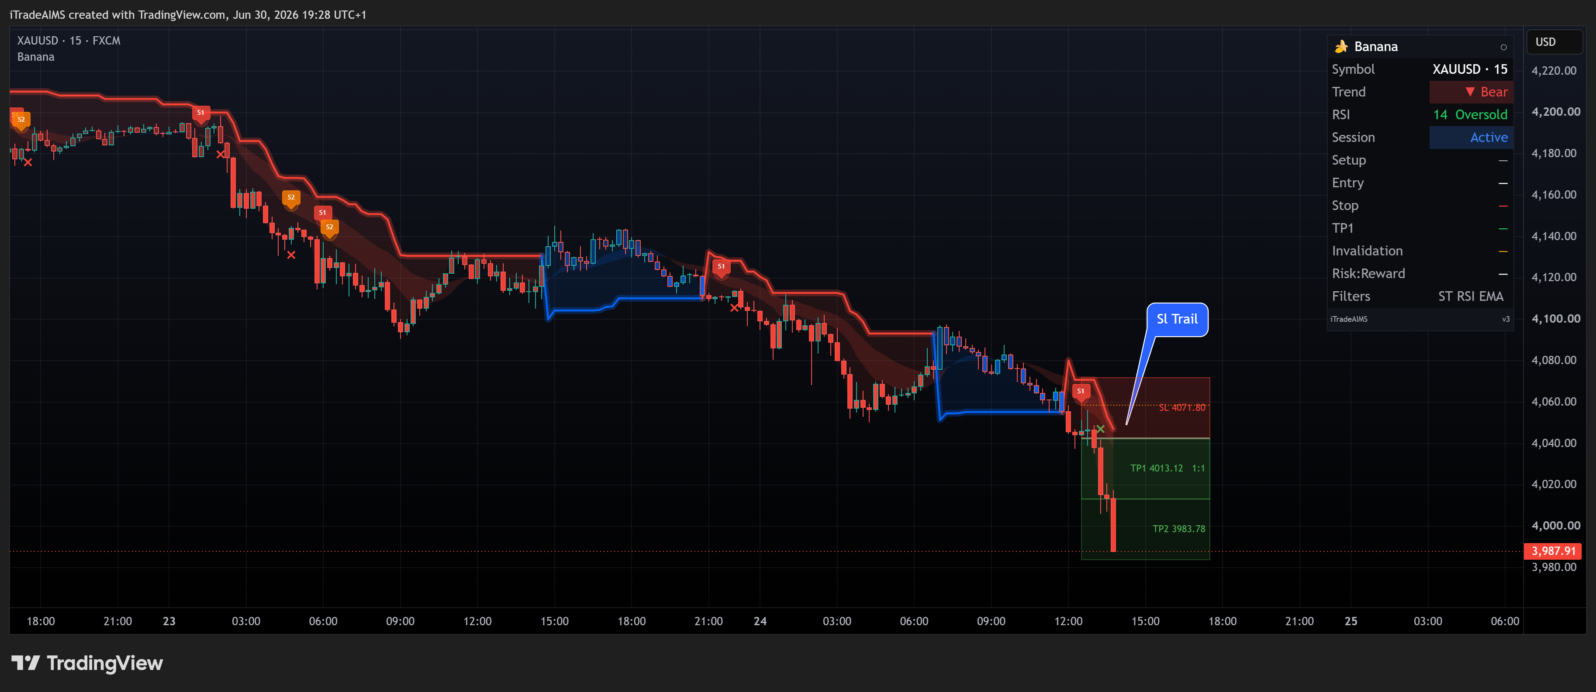Click the Trend row label
This screenshot has height=692, width=1596.
click(1349, 92)
